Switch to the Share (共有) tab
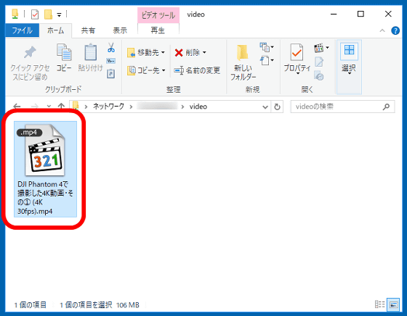The height and width of the screenshot is (316, 407). [88, 30]
